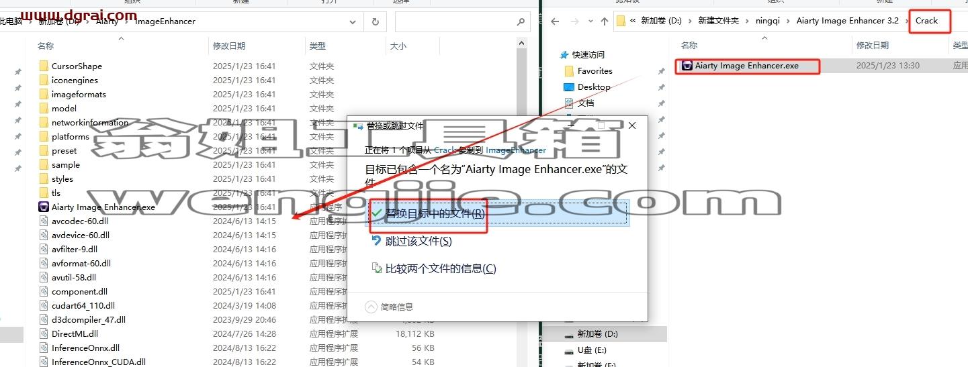Select 新加卷 (D:) in the right navigation pane
The height and width of the screenshot is (367, 968).
coord(598,333)
